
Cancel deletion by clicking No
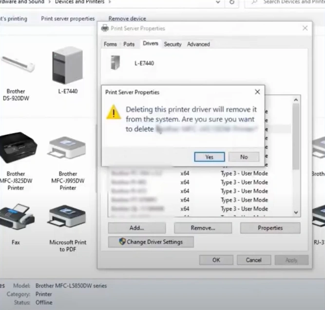pos(244,157)
